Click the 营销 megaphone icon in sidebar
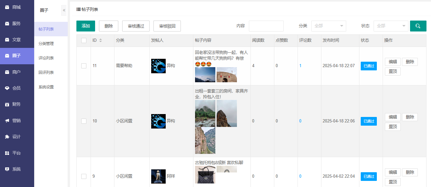431x187 pixels. click(x=7, y=120)
